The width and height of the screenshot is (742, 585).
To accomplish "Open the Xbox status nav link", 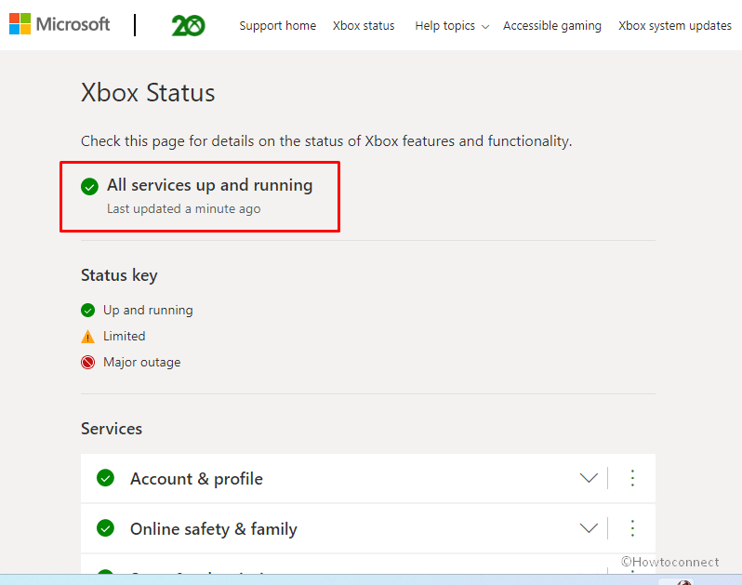I will coord(364,25).
